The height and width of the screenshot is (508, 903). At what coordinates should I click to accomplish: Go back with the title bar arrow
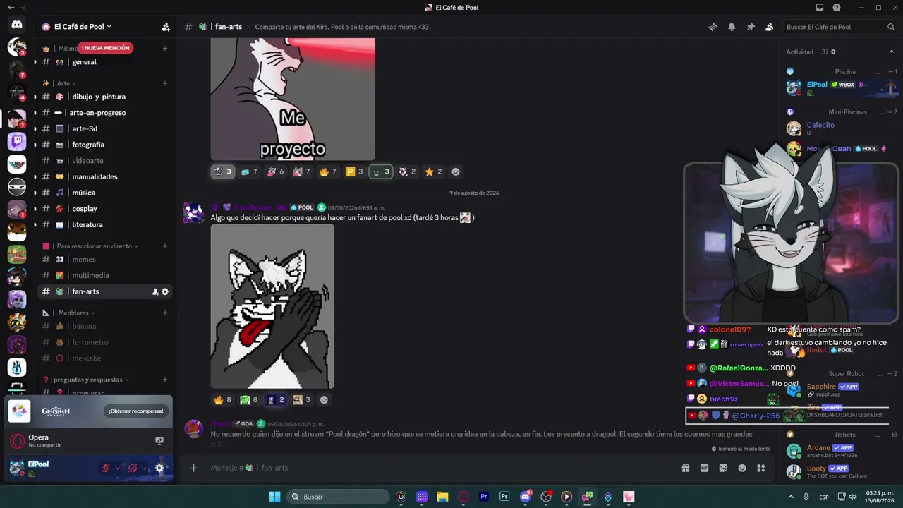click(x=11, y=8)
